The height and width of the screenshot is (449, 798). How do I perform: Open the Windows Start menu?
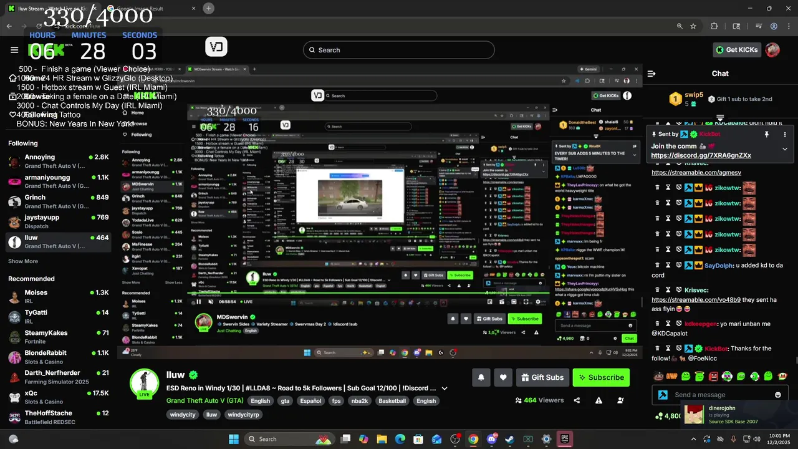click(234, 439)
